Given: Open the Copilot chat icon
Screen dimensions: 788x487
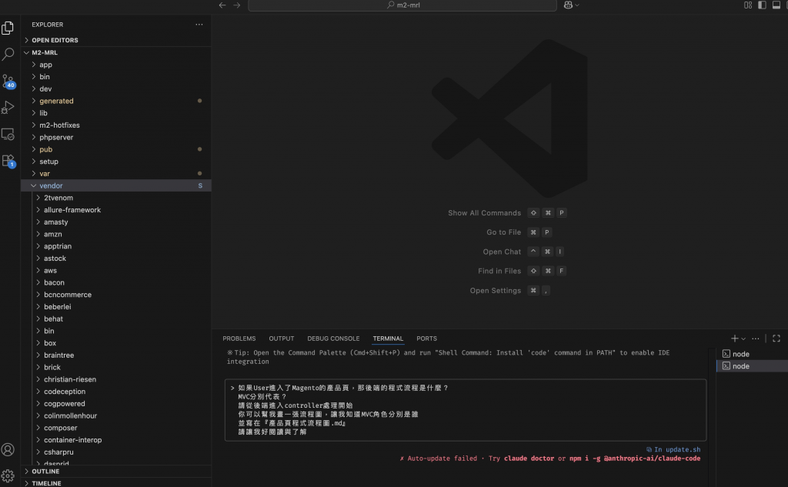Looking at the screenshot, I should 569,5.
